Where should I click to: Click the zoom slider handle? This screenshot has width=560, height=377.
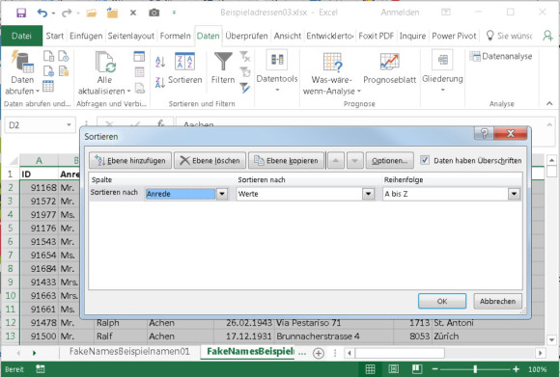[475, 369]
